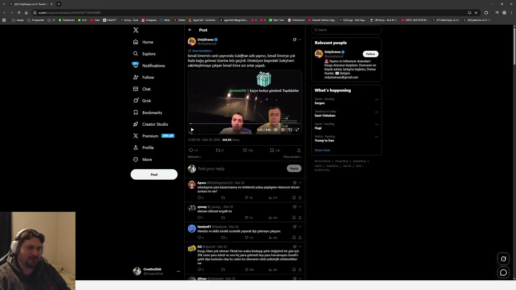516x290 pixels.
Task: Open the Explore page
Action: [x=144, y=54]
